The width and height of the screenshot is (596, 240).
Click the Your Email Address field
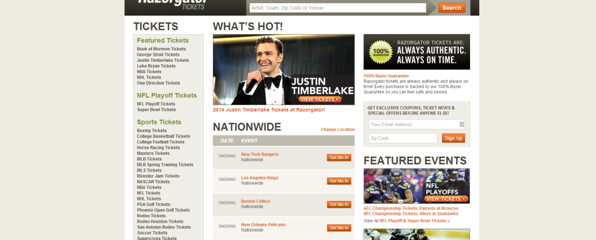[x=417, y=124]
